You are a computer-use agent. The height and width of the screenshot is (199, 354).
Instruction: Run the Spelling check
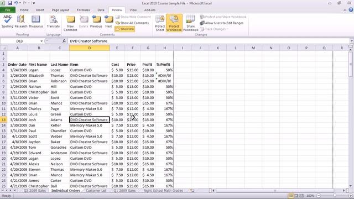coord(7,22)
